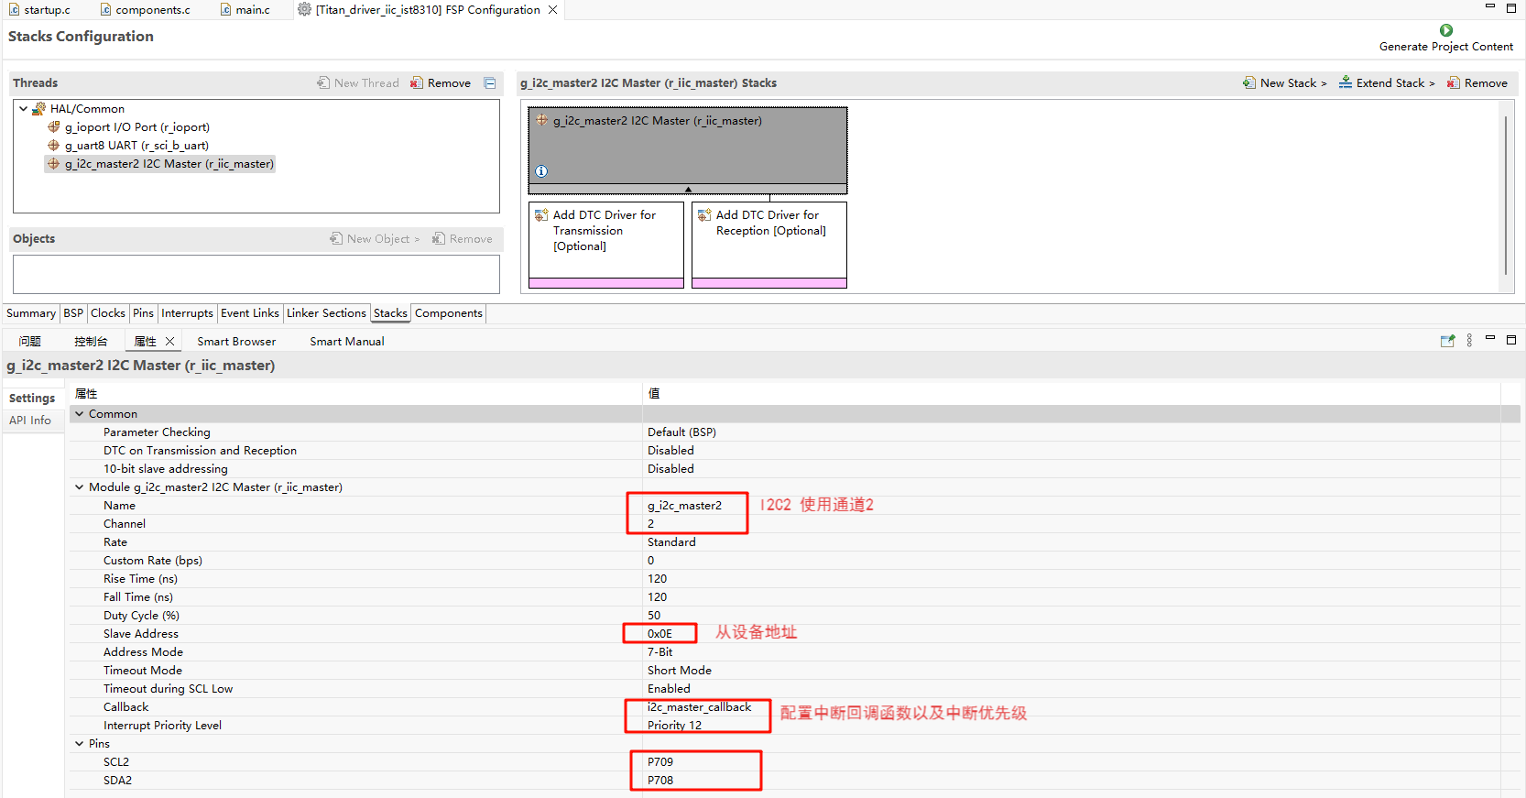Switch to the Pins configuration tab

pyautogui.click(x=143, y=313)
